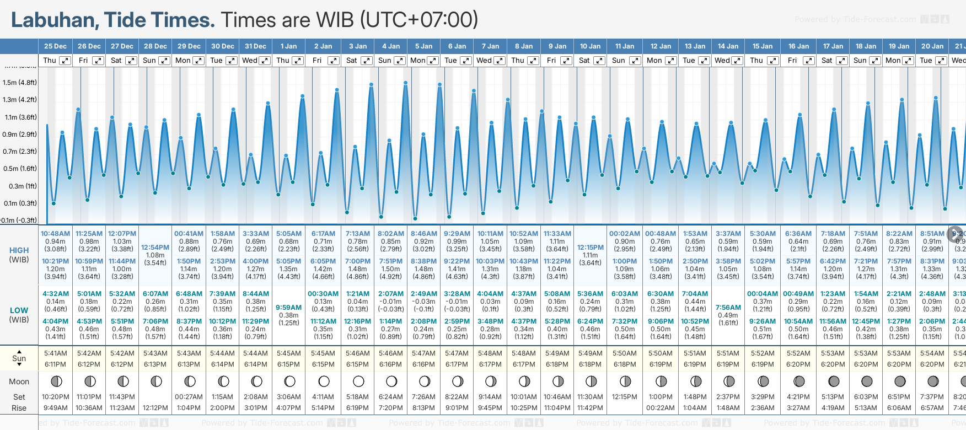966x430 pixels.
Task: Click expand icon for Sat 3 Jan
Action: point(367,61)
